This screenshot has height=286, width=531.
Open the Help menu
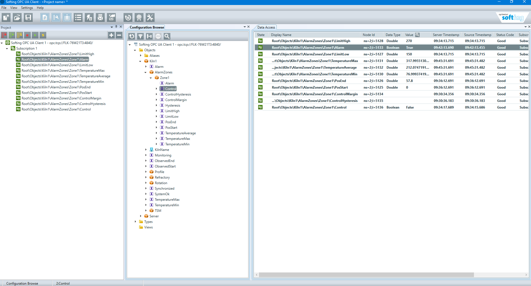(40, 8)
